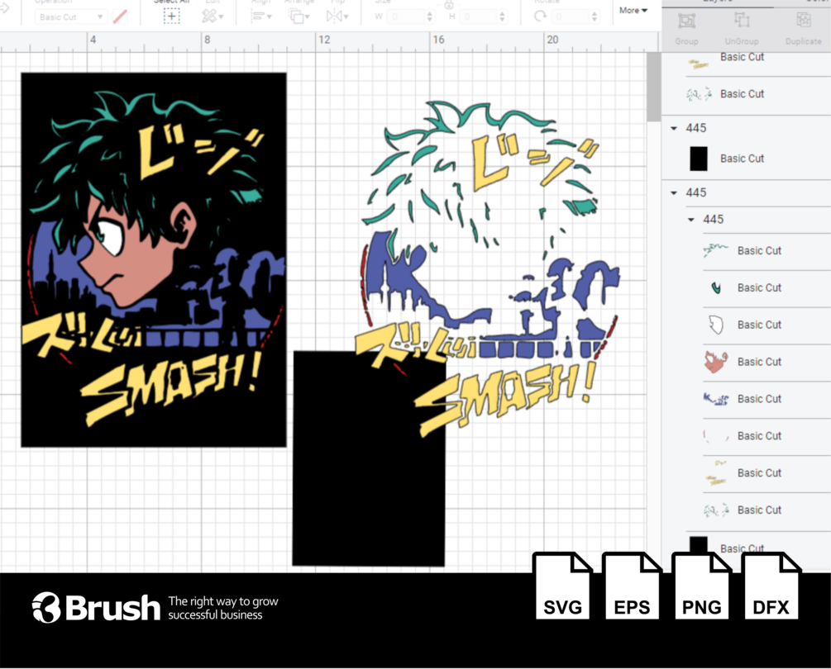Click the UnGroup icon
Image resolution: width=831 pixels, height=669 pixels.
[x=742, y=20]
